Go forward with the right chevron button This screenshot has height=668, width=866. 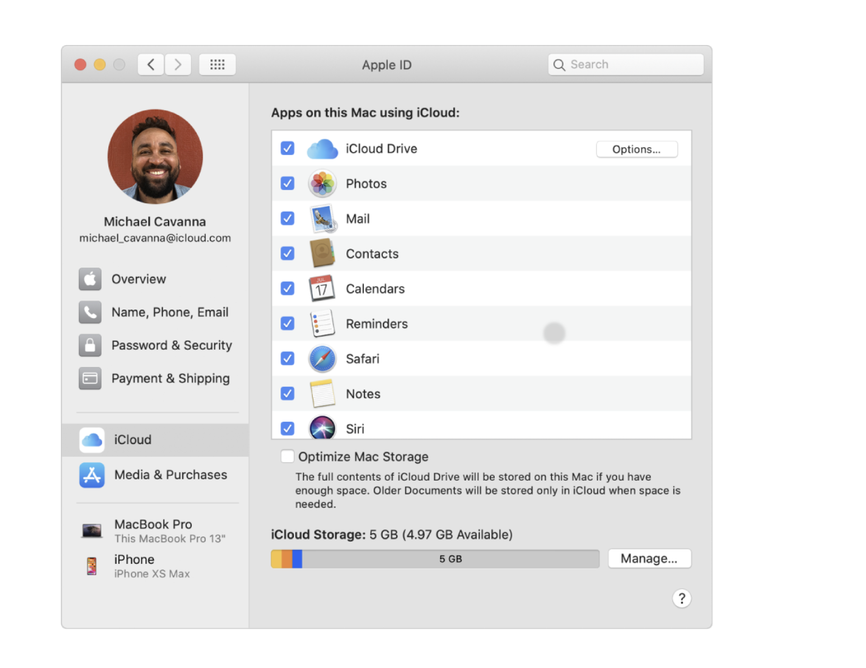pyautogui.click(x=178, y=64)
